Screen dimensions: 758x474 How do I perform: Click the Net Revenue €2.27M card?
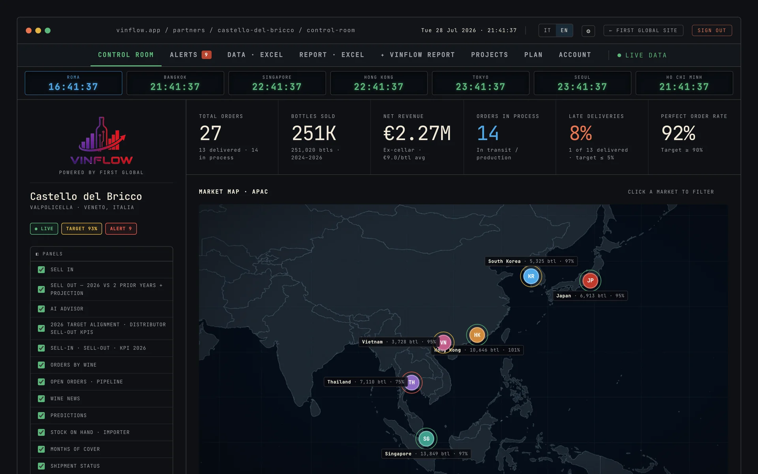[417, 137]
